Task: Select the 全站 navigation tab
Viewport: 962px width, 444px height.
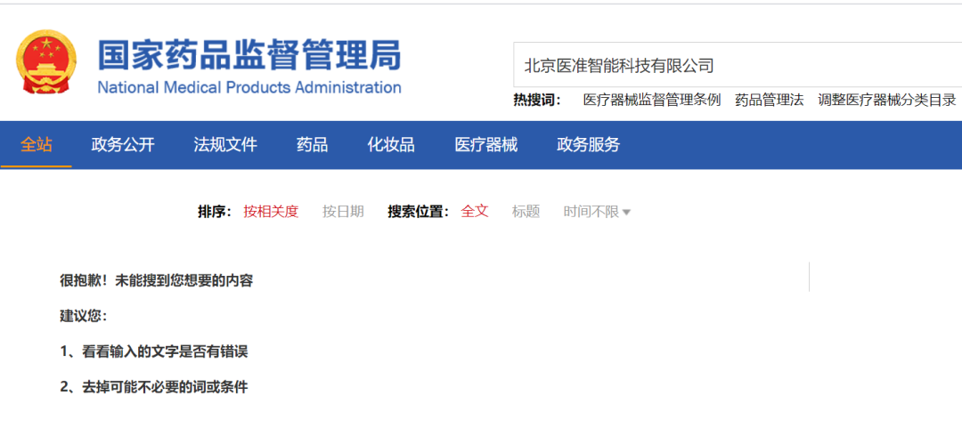Action: 37,145
